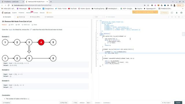Like the problem with thumbs-up icon
The image size is (185, 104).
coord(10,25)
